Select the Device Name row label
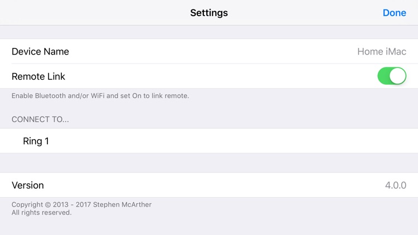Screen dimensions: 418x235 pyautogui.click(x=40, y=51)
